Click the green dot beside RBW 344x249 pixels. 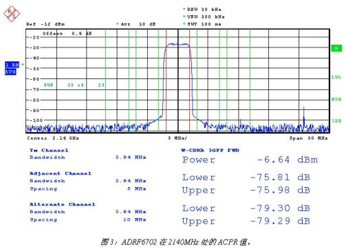184,9
